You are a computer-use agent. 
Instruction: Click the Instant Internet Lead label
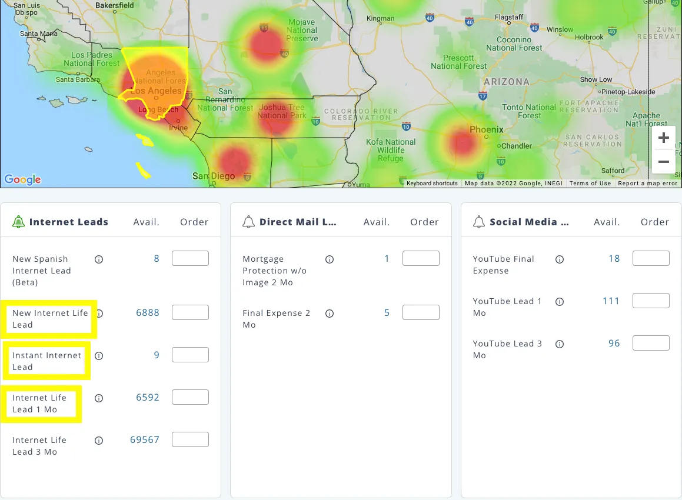click(46, 361)
